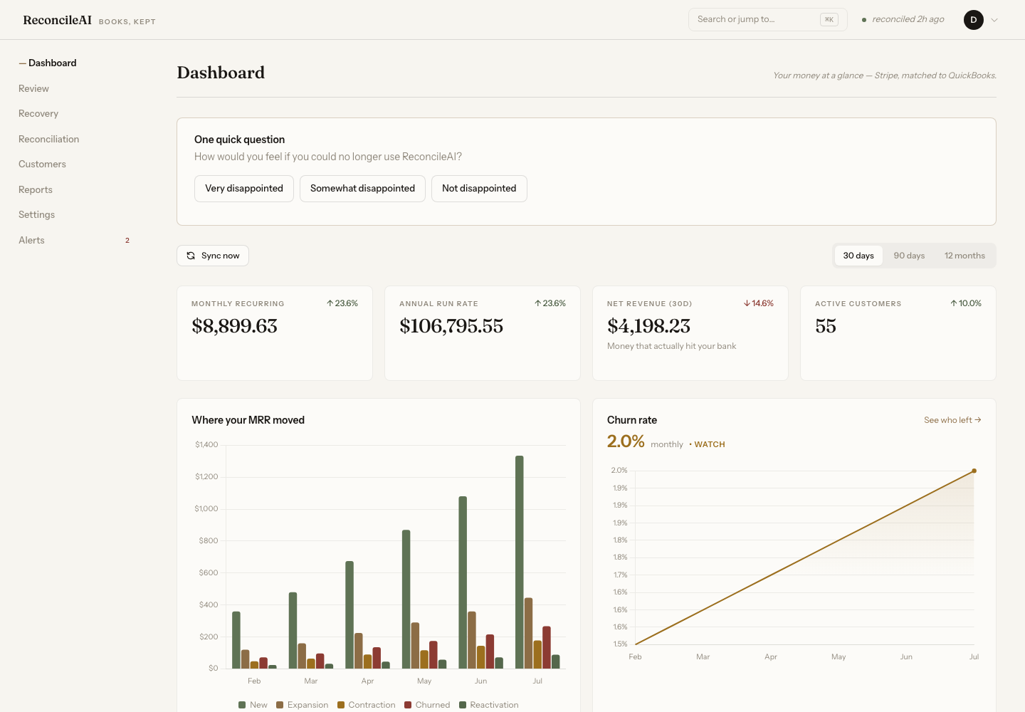Click the Sync now refresh icon
The height and width of the screenshot is (712, 1025).
(x=191, y=256)
